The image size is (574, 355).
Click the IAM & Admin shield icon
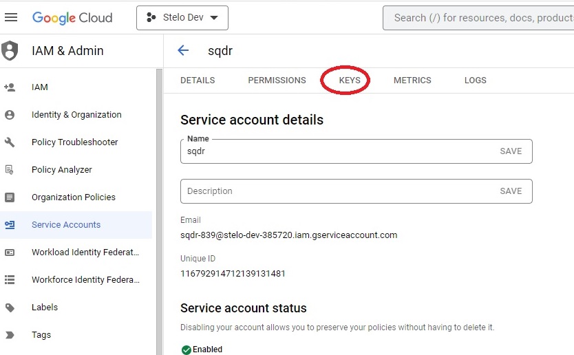(x=10, y=51)
